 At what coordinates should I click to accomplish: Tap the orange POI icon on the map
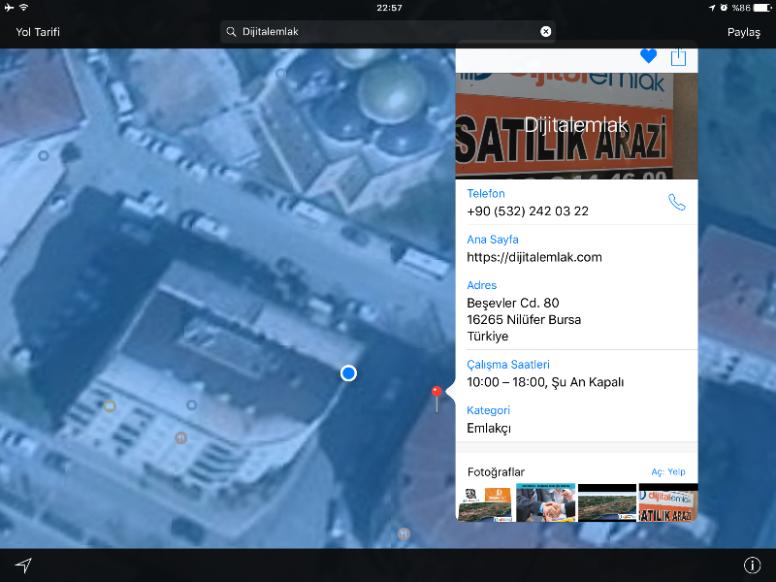[110, 406]
